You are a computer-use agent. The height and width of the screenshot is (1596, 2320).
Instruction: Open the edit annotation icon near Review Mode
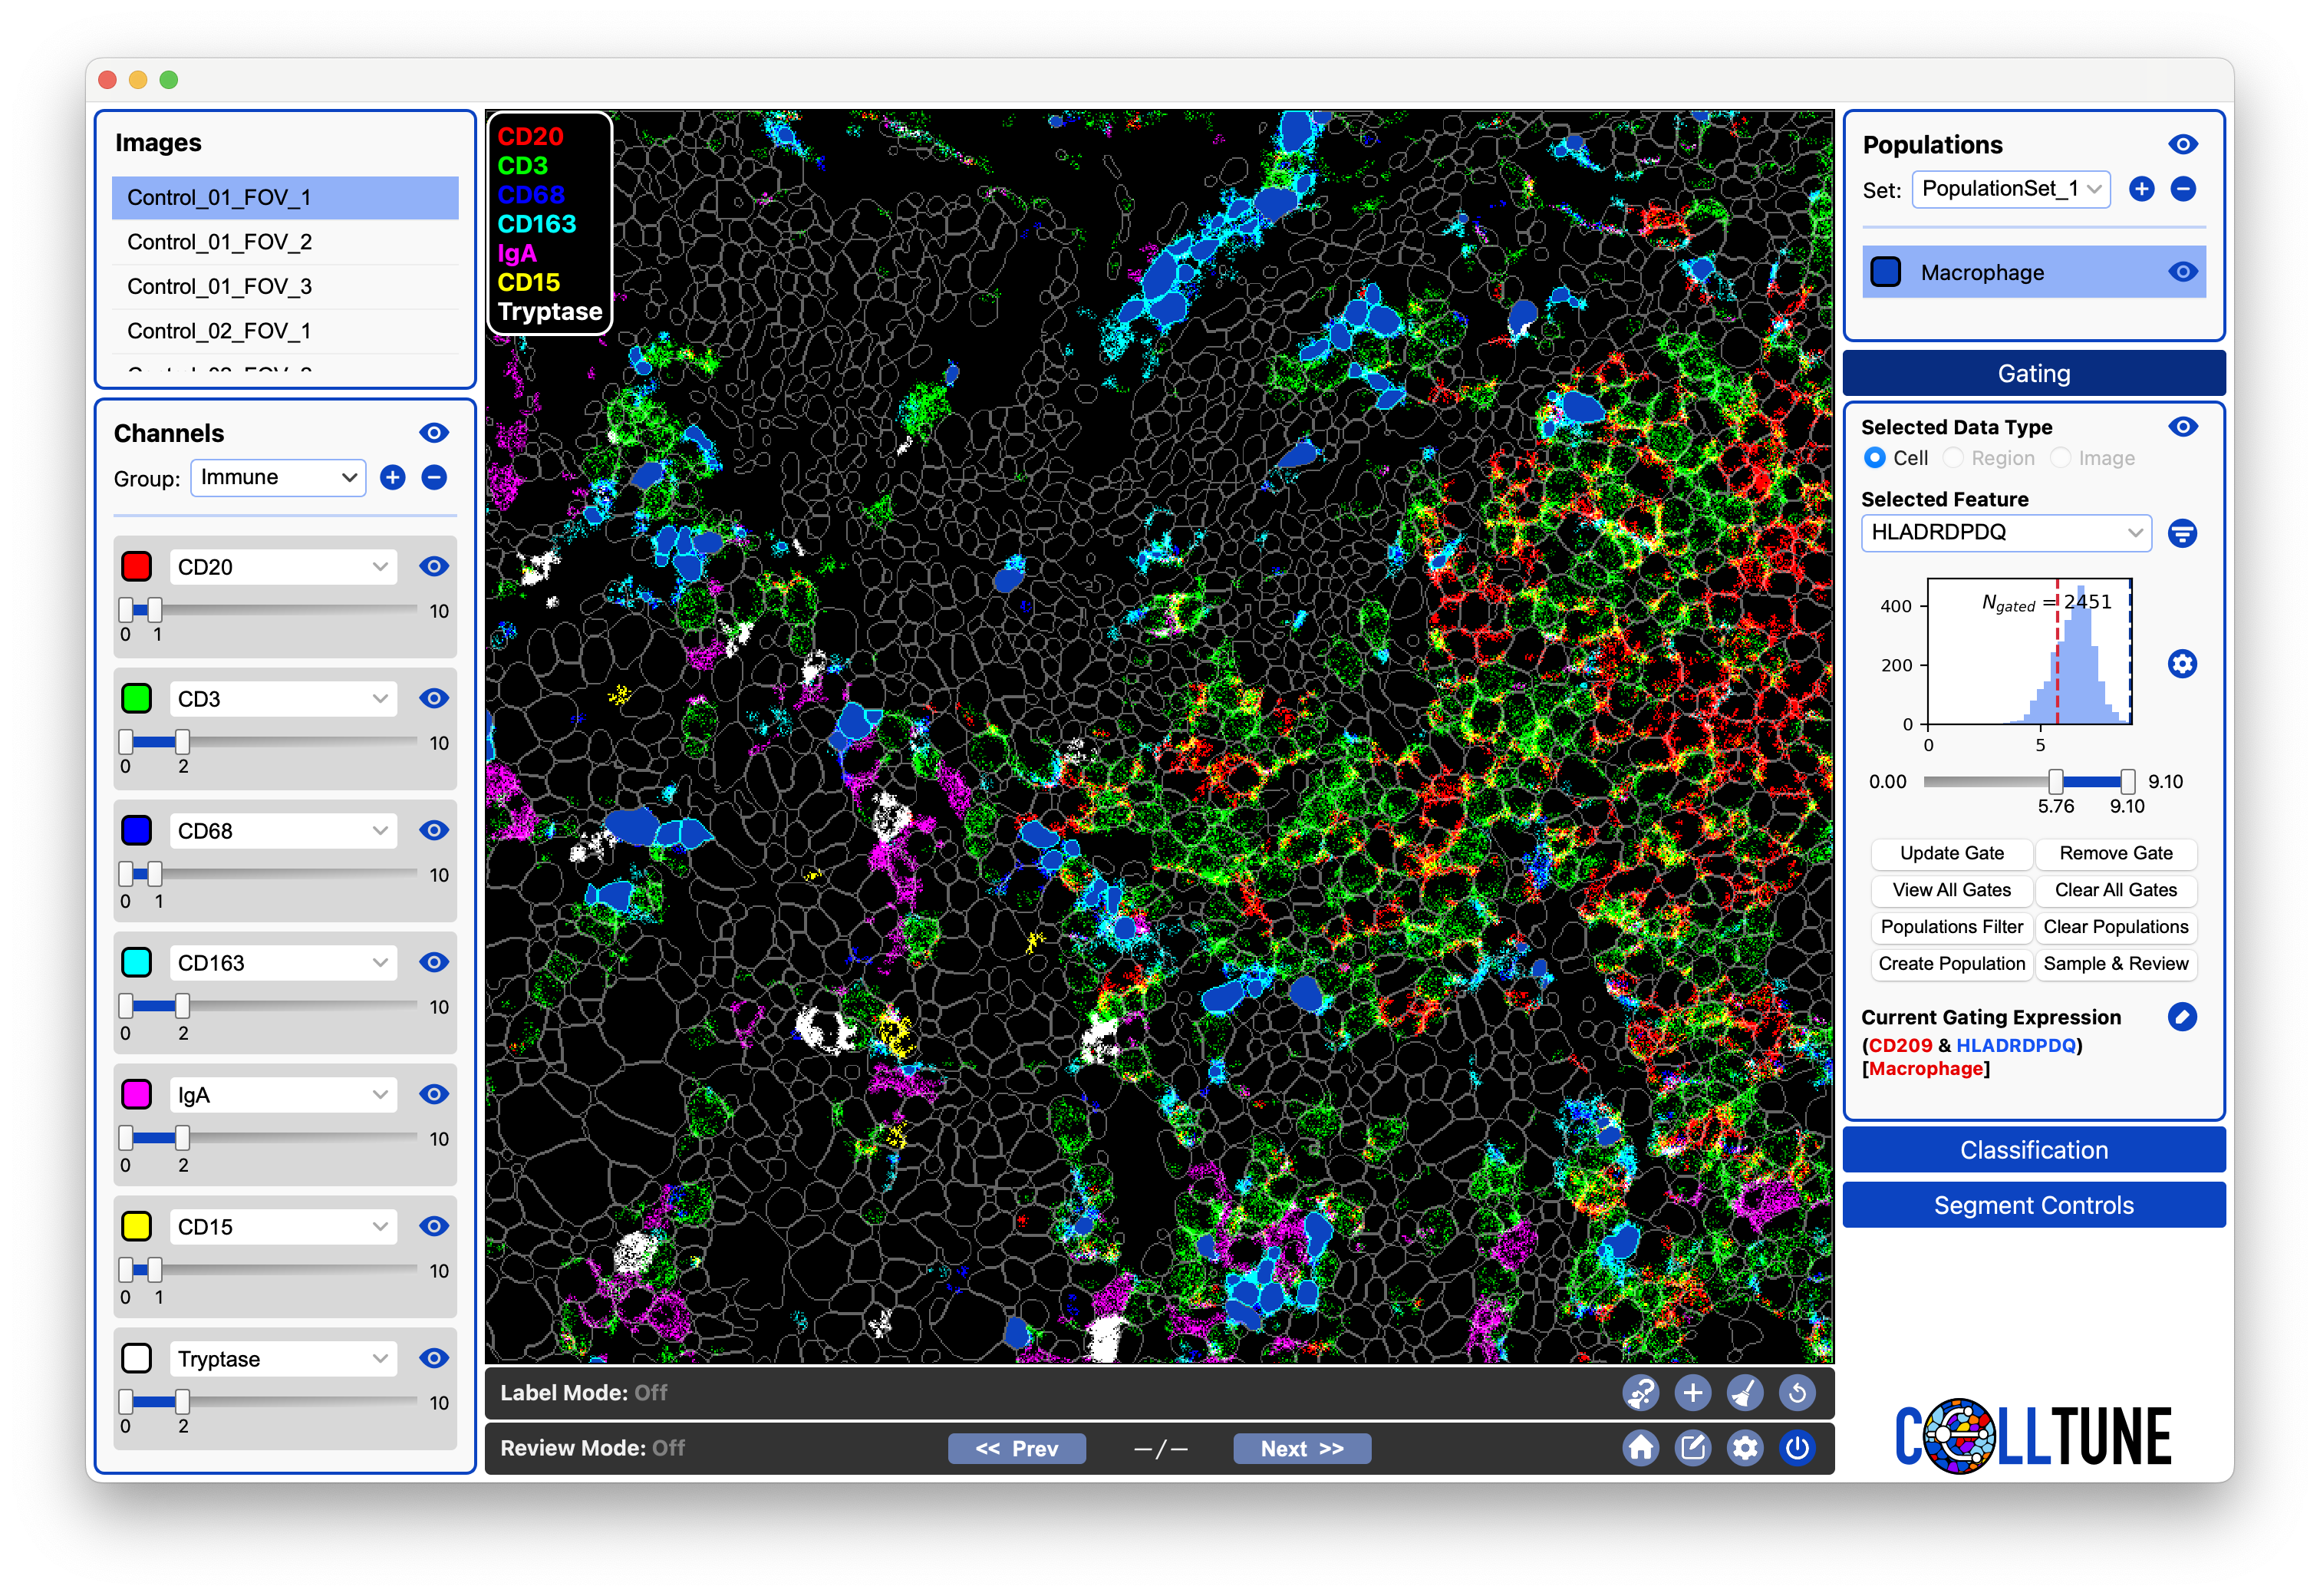1692,1447
